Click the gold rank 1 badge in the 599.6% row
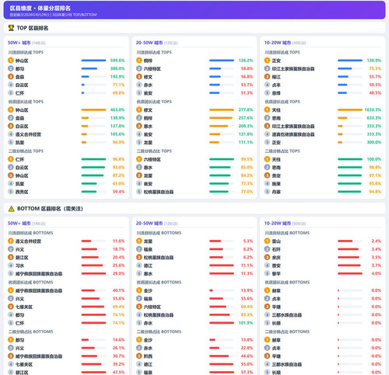The image size is (389, 375). pos(11,61)
